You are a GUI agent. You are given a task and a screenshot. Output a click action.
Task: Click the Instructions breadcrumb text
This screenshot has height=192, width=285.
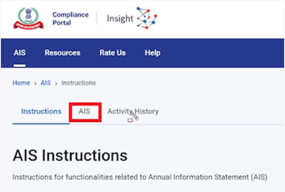pos(78,83)
